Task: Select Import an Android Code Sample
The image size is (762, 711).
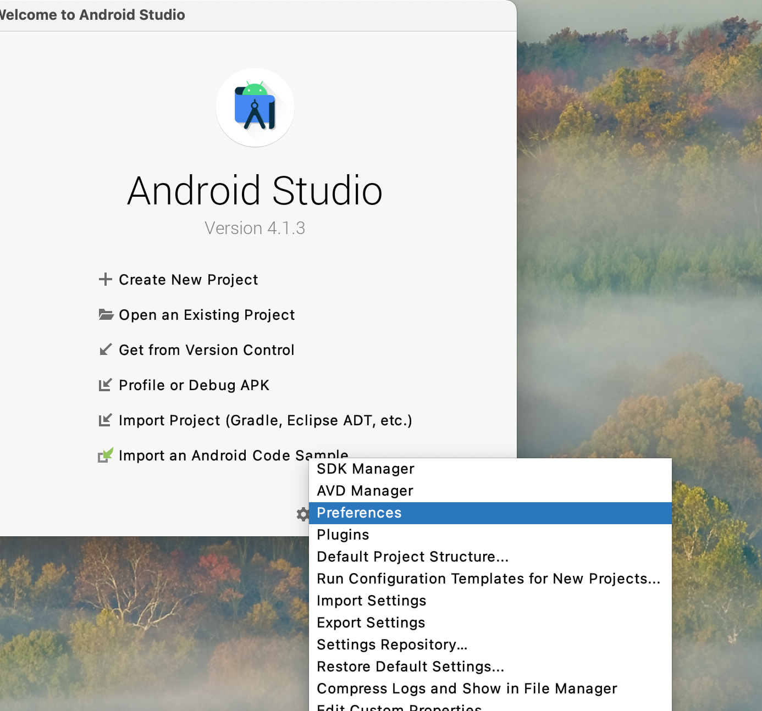Action: coord(234,455)
